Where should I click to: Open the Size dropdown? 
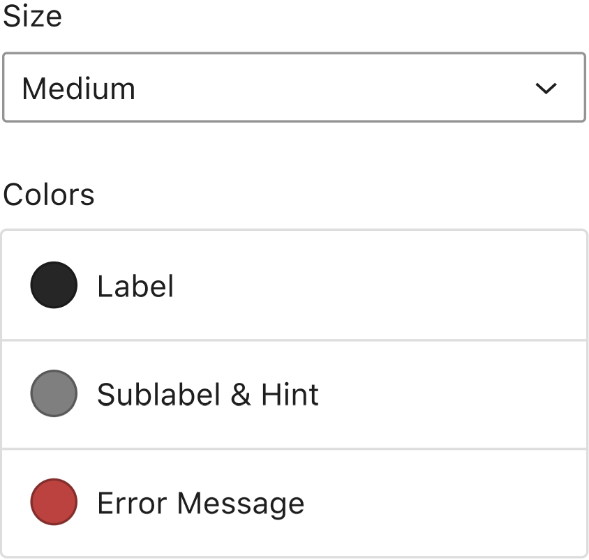[x=293, y=88]
